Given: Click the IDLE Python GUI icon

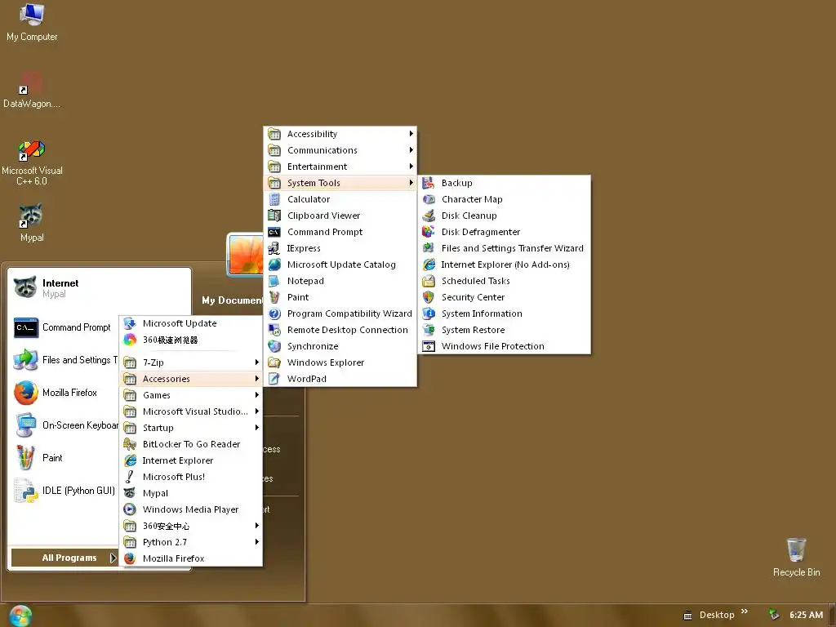Looking at the screenshot, I should [x=25, y=491].
